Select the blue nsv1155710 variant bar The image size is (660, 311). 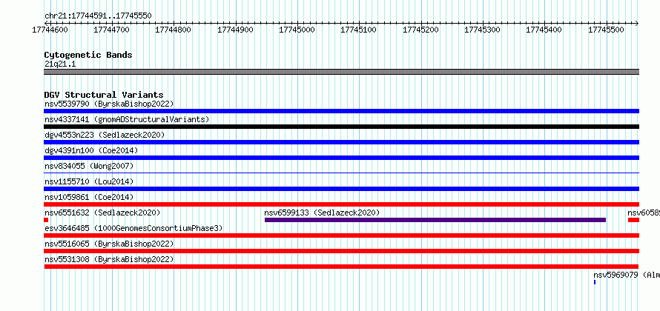tap(341, 189)
